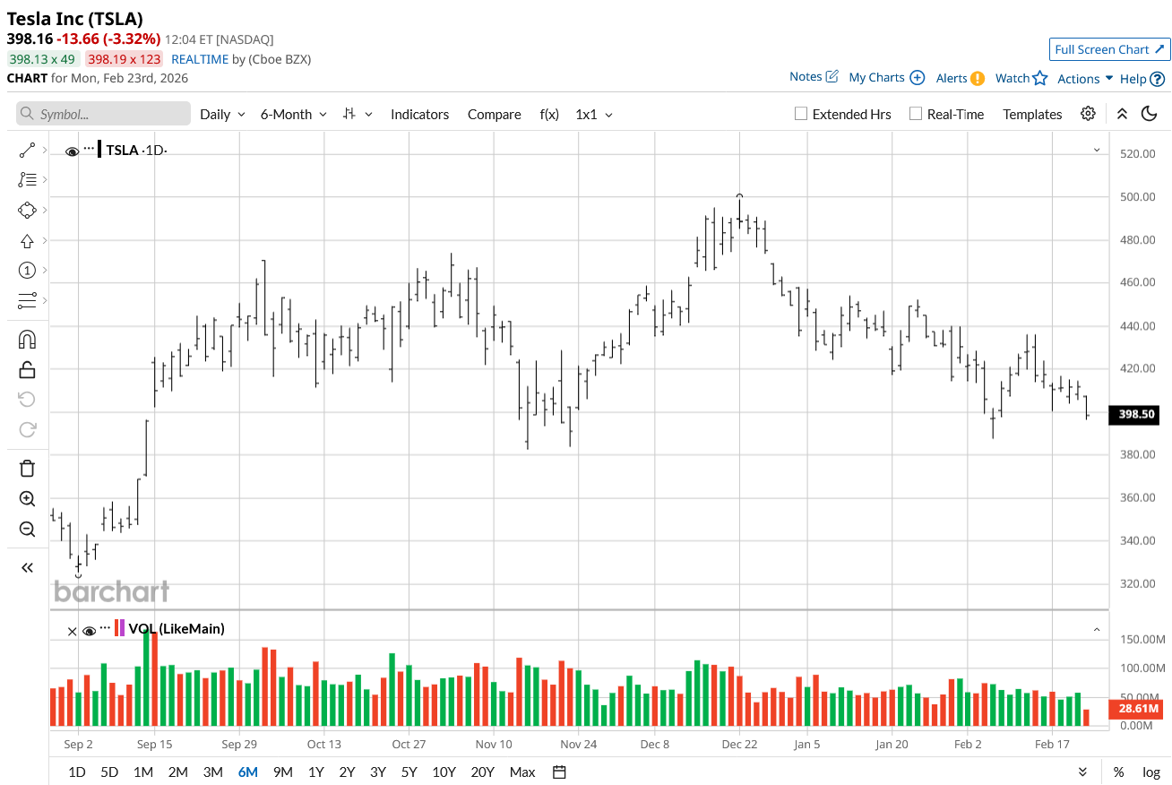
Task: Enable the Real-Time checkbox
Action: click(x=916, y=114)
